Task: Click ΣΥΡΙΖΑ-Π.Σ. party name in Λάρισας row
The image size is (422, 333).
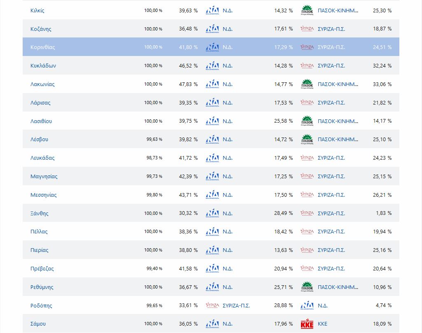Action: click(331, 102)
